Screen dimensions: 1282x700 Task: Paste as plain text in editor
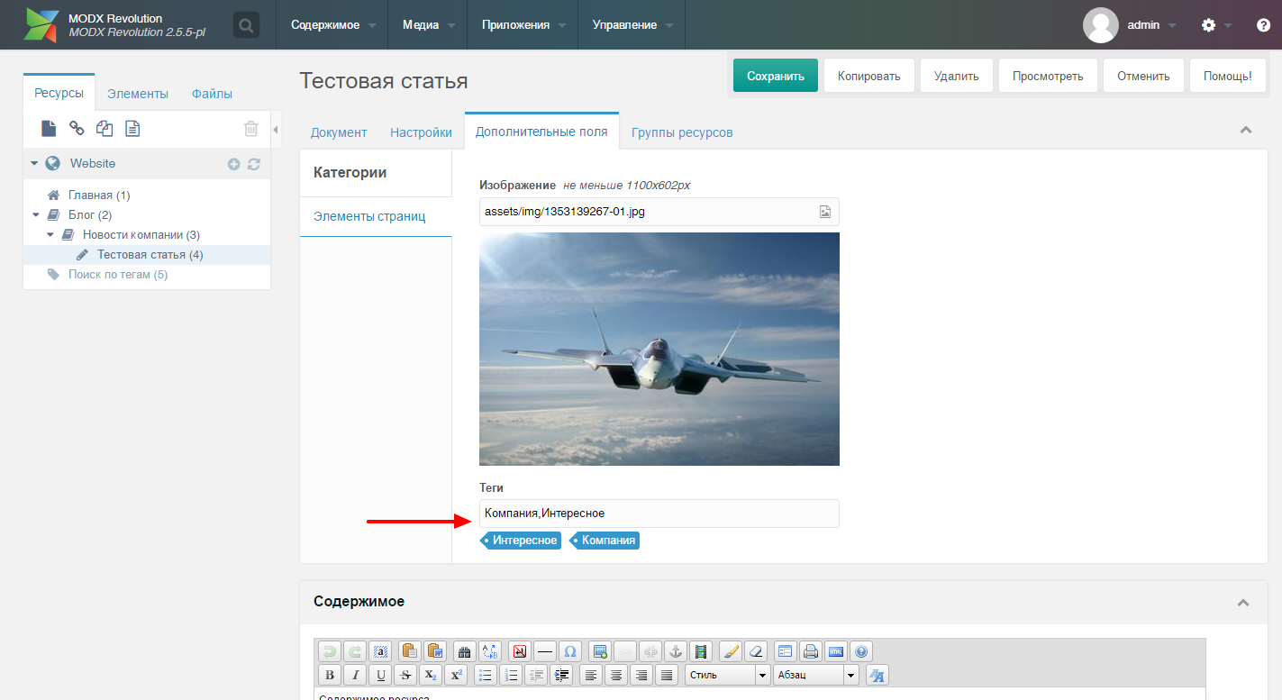pyautogui.click(x=410, y=651)
